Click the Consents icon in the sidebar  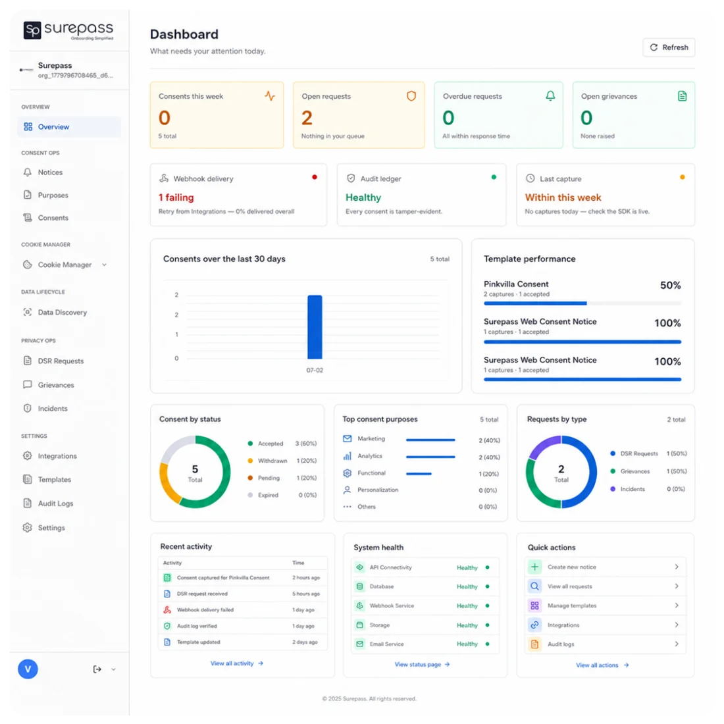point(28,217)
